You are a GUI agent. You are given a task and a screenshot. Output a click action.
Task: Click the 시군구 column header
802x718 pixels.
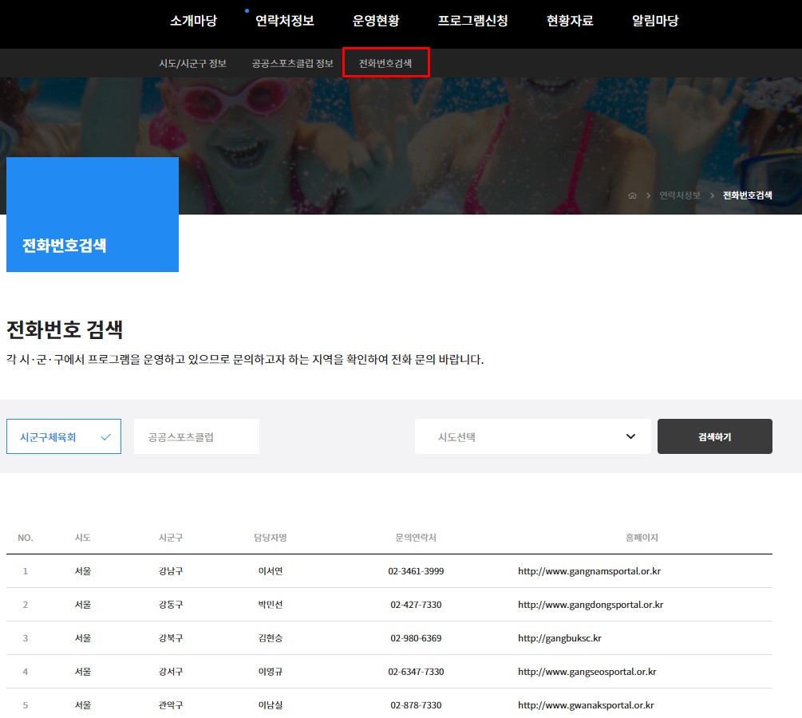click(x=171, y=538)
